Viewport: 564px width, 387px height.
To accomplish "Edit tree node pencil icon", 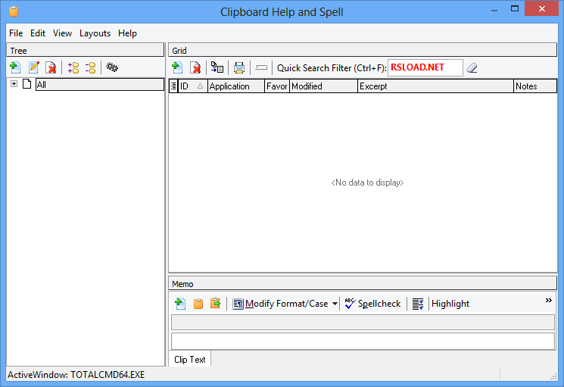I will pyautogui.click(x=34, y=67).
